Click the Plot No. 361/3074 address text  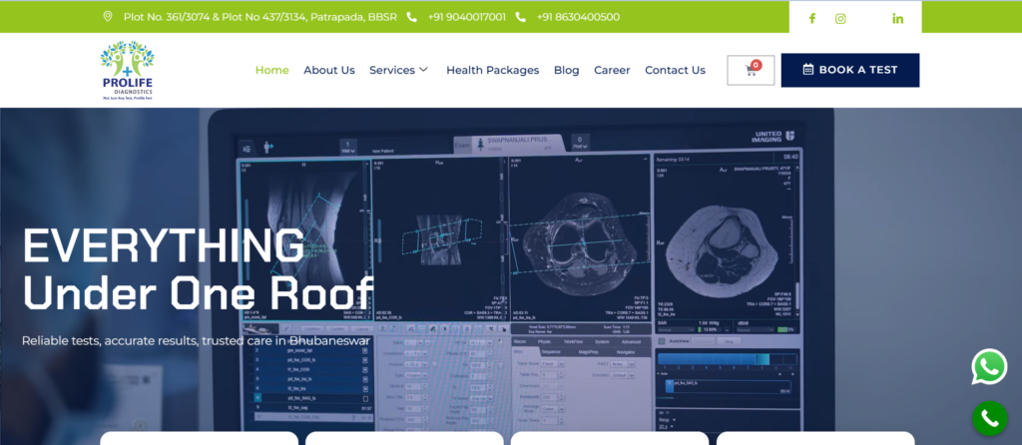point(258,17)
